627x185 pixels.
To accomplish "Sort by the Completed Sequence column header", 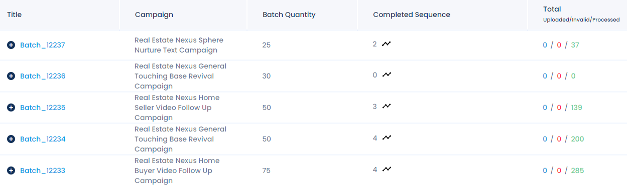I will coord(412,14).
